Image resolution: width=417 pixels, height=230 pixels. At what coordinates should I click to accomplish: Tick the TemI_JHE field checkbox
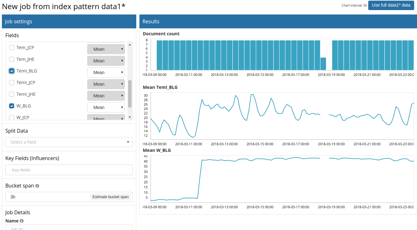click(12, 94)
